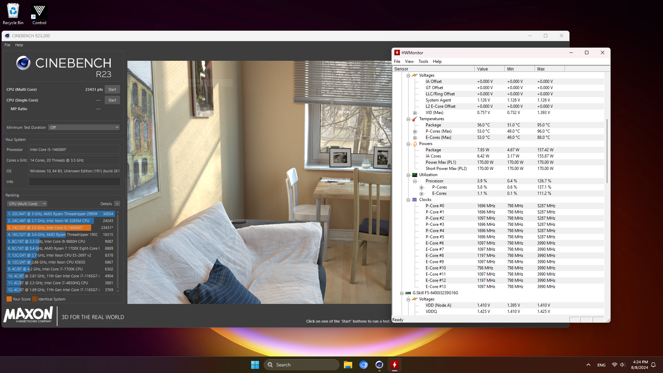The image size is (663, 373).
Task: Expand the E-Cores (Max) temperature node
Action: point(415,137)
